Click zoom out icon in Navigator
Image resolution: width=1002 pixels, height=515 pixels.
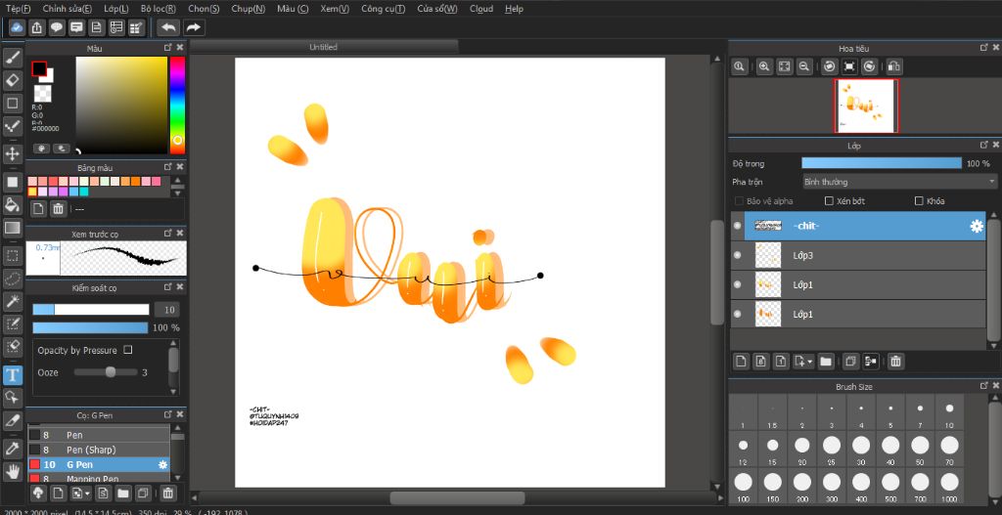[804, 66]
